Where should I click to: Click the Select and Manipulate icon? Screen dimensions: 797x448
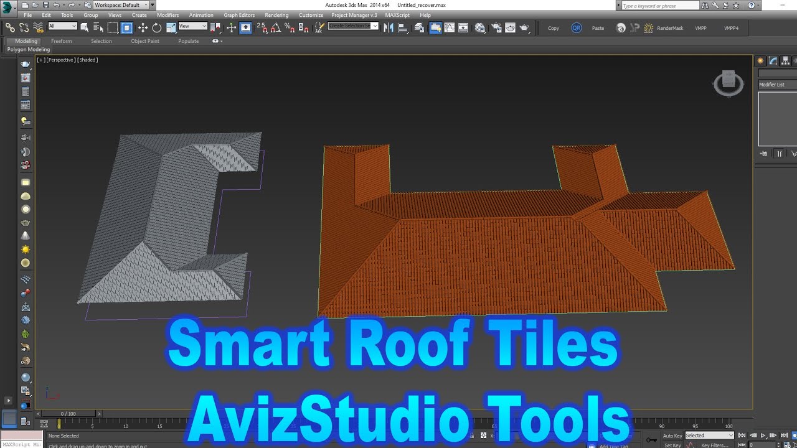[x=231, y=27]
